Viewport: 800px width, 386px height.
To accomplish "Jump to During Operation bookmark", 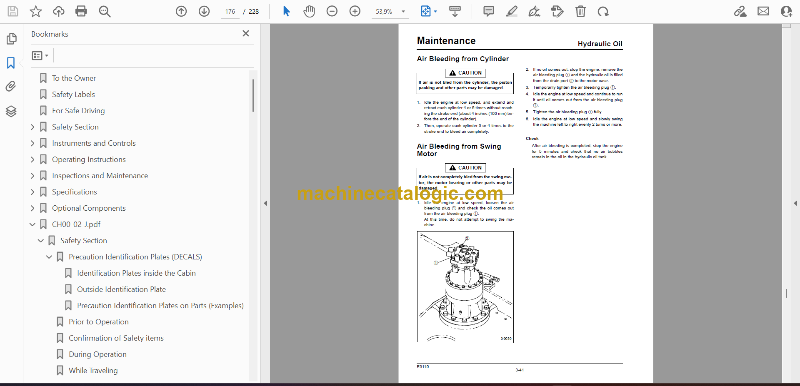I will tap(97, 354).
